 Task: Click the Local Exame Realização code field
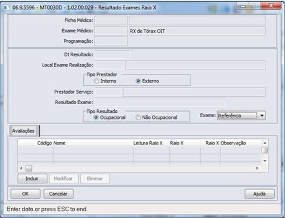pos(109,65)
